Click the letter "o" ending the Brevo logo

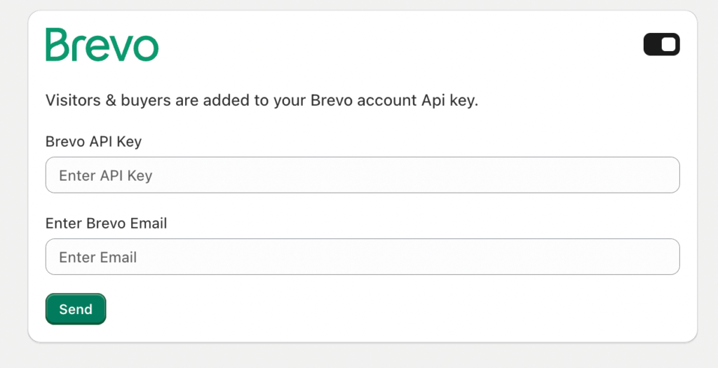point(146,48)
